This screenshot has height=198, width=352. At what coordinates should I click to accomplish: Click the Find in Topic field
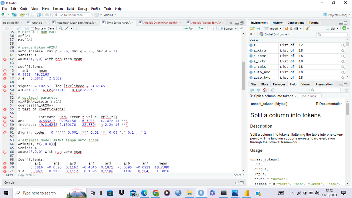pyautogui.click(x=309, y=96)
